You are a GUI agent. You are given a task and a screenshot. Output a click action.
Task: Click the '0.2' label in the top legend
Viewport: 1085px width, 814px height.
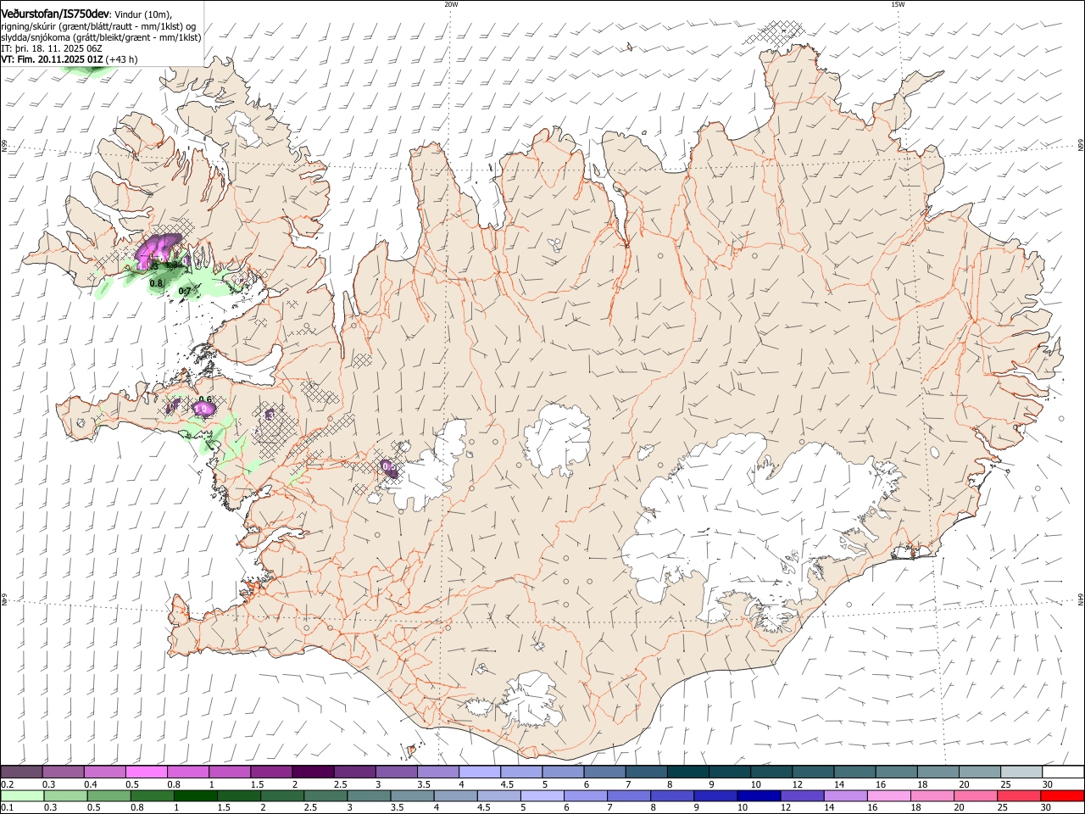click(x=7, y=784)
